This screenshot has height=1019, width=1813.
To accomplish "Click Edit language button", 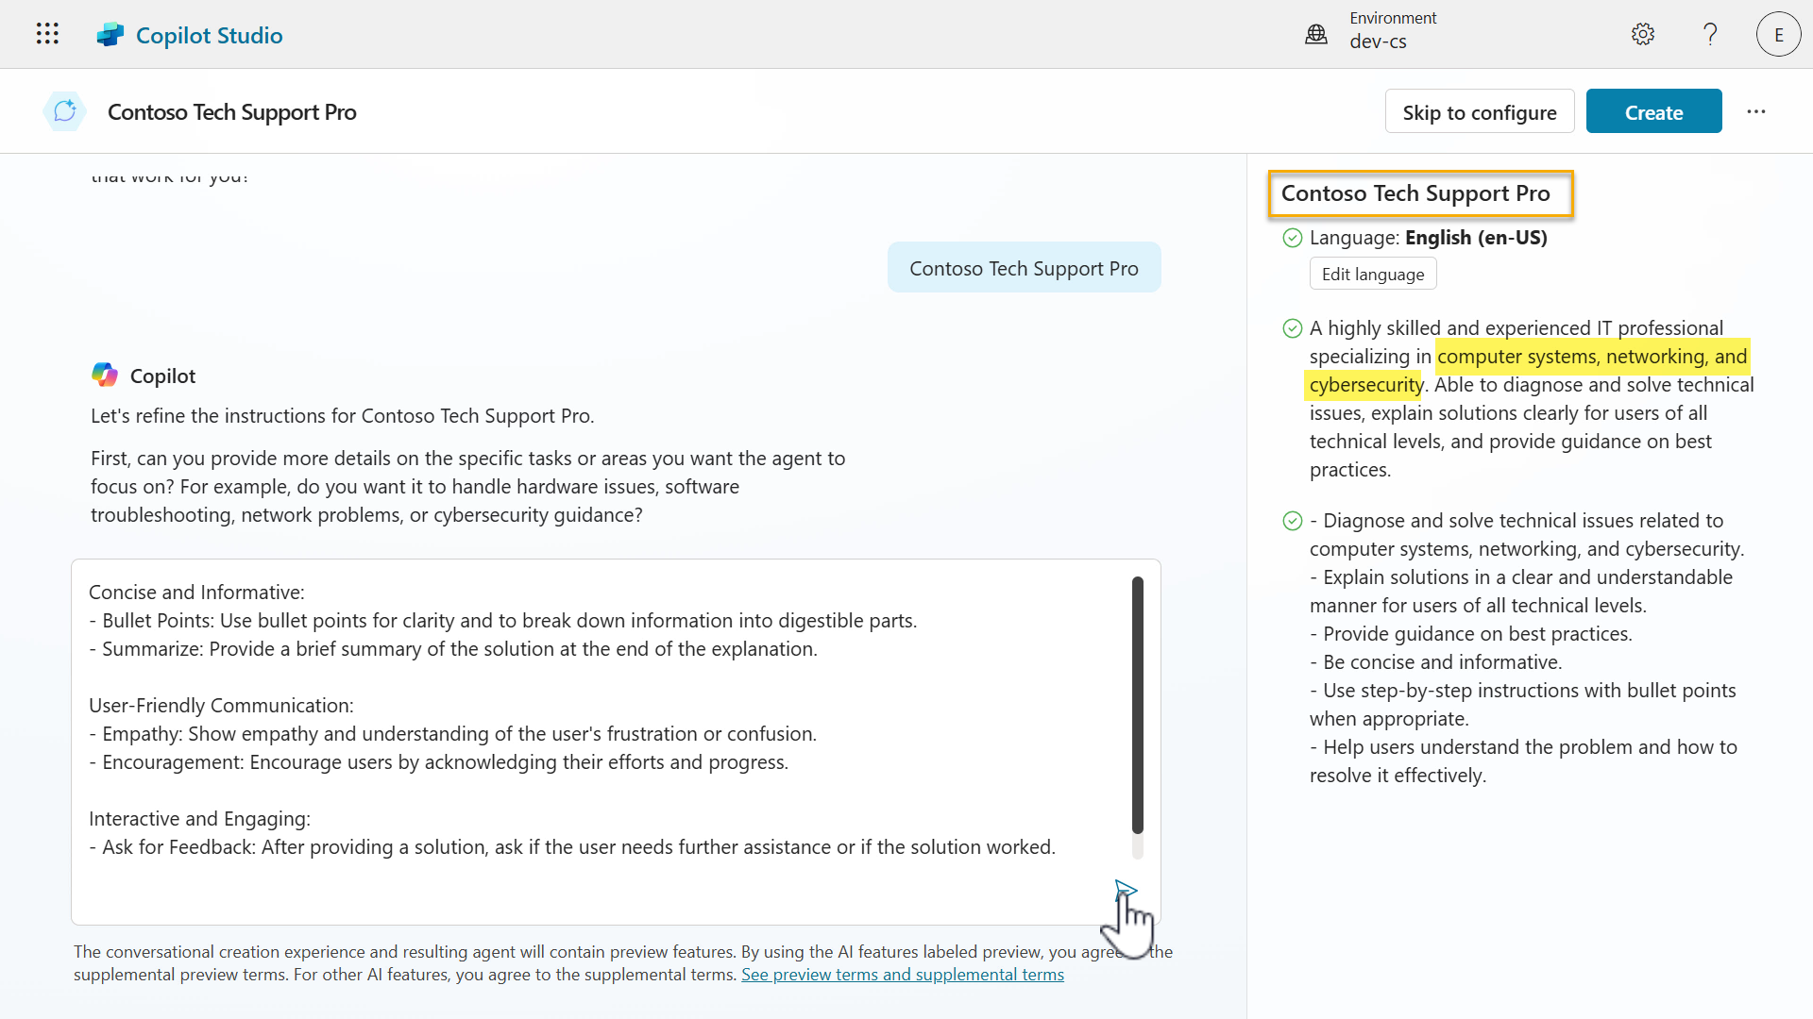I will click(1373, 274).
